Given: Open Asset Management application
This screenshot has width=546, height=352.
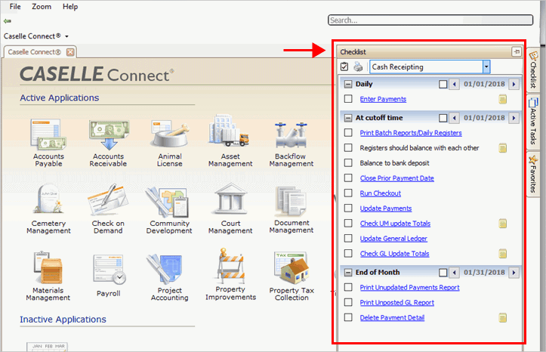Looking at the screenshot, I should click(x=230, y=141).
